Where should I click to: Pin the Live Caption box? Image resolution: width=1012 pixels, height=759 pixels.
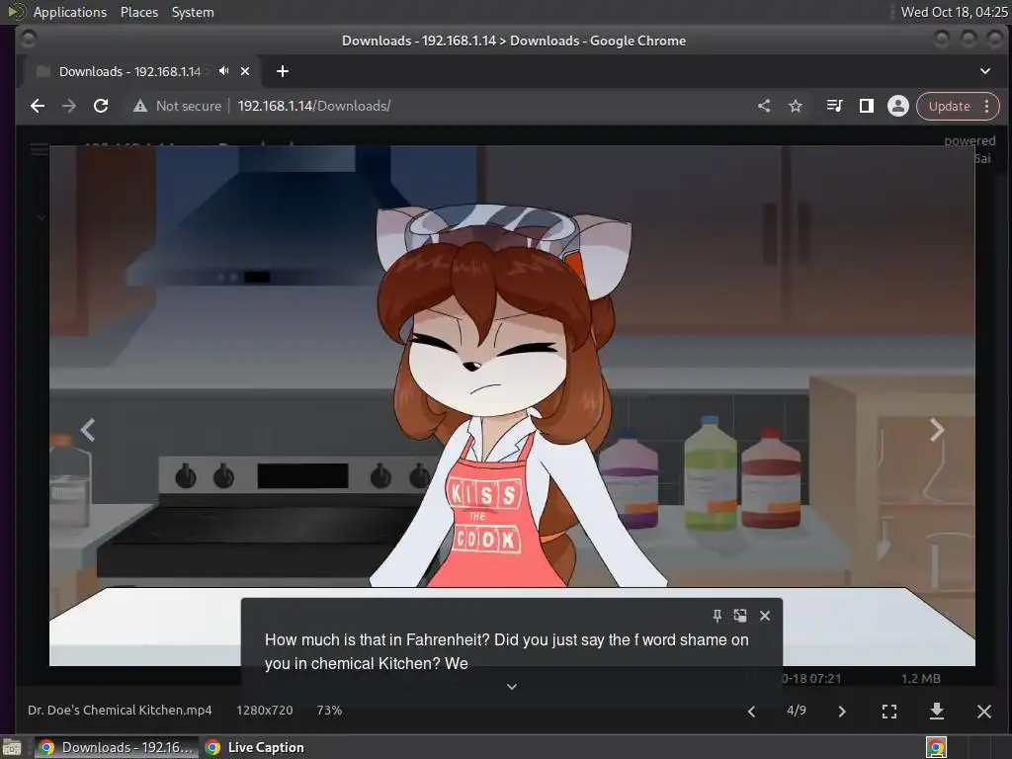point(717,616)
